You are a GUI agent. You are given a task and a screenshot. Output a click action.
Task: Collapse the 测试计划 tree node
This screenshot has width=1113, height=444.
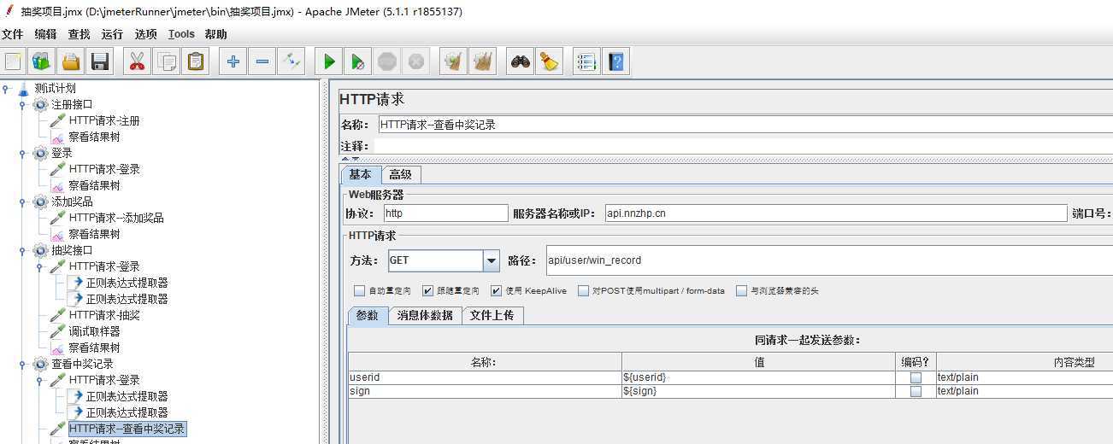tap(6, 88)
